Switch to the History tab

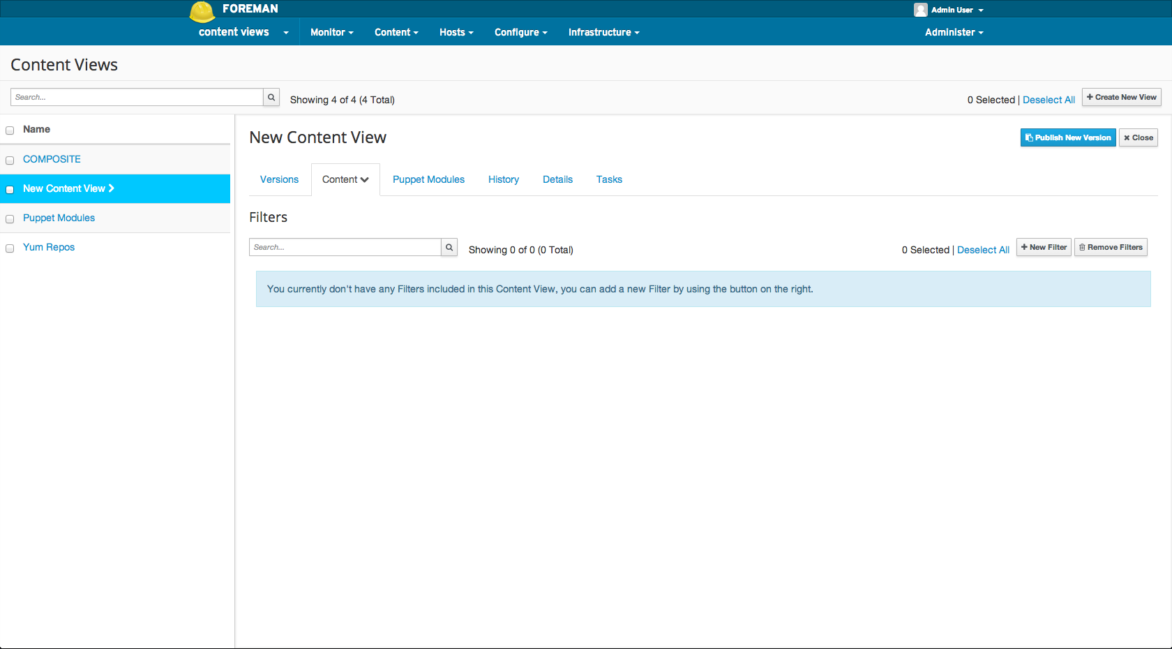pyautogui.click(x=504, y=179)
